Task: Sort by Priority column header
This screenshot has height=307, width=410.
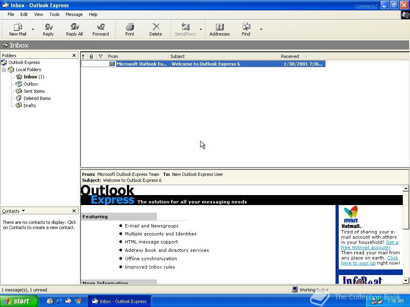Action: click(x=83, y=56)
